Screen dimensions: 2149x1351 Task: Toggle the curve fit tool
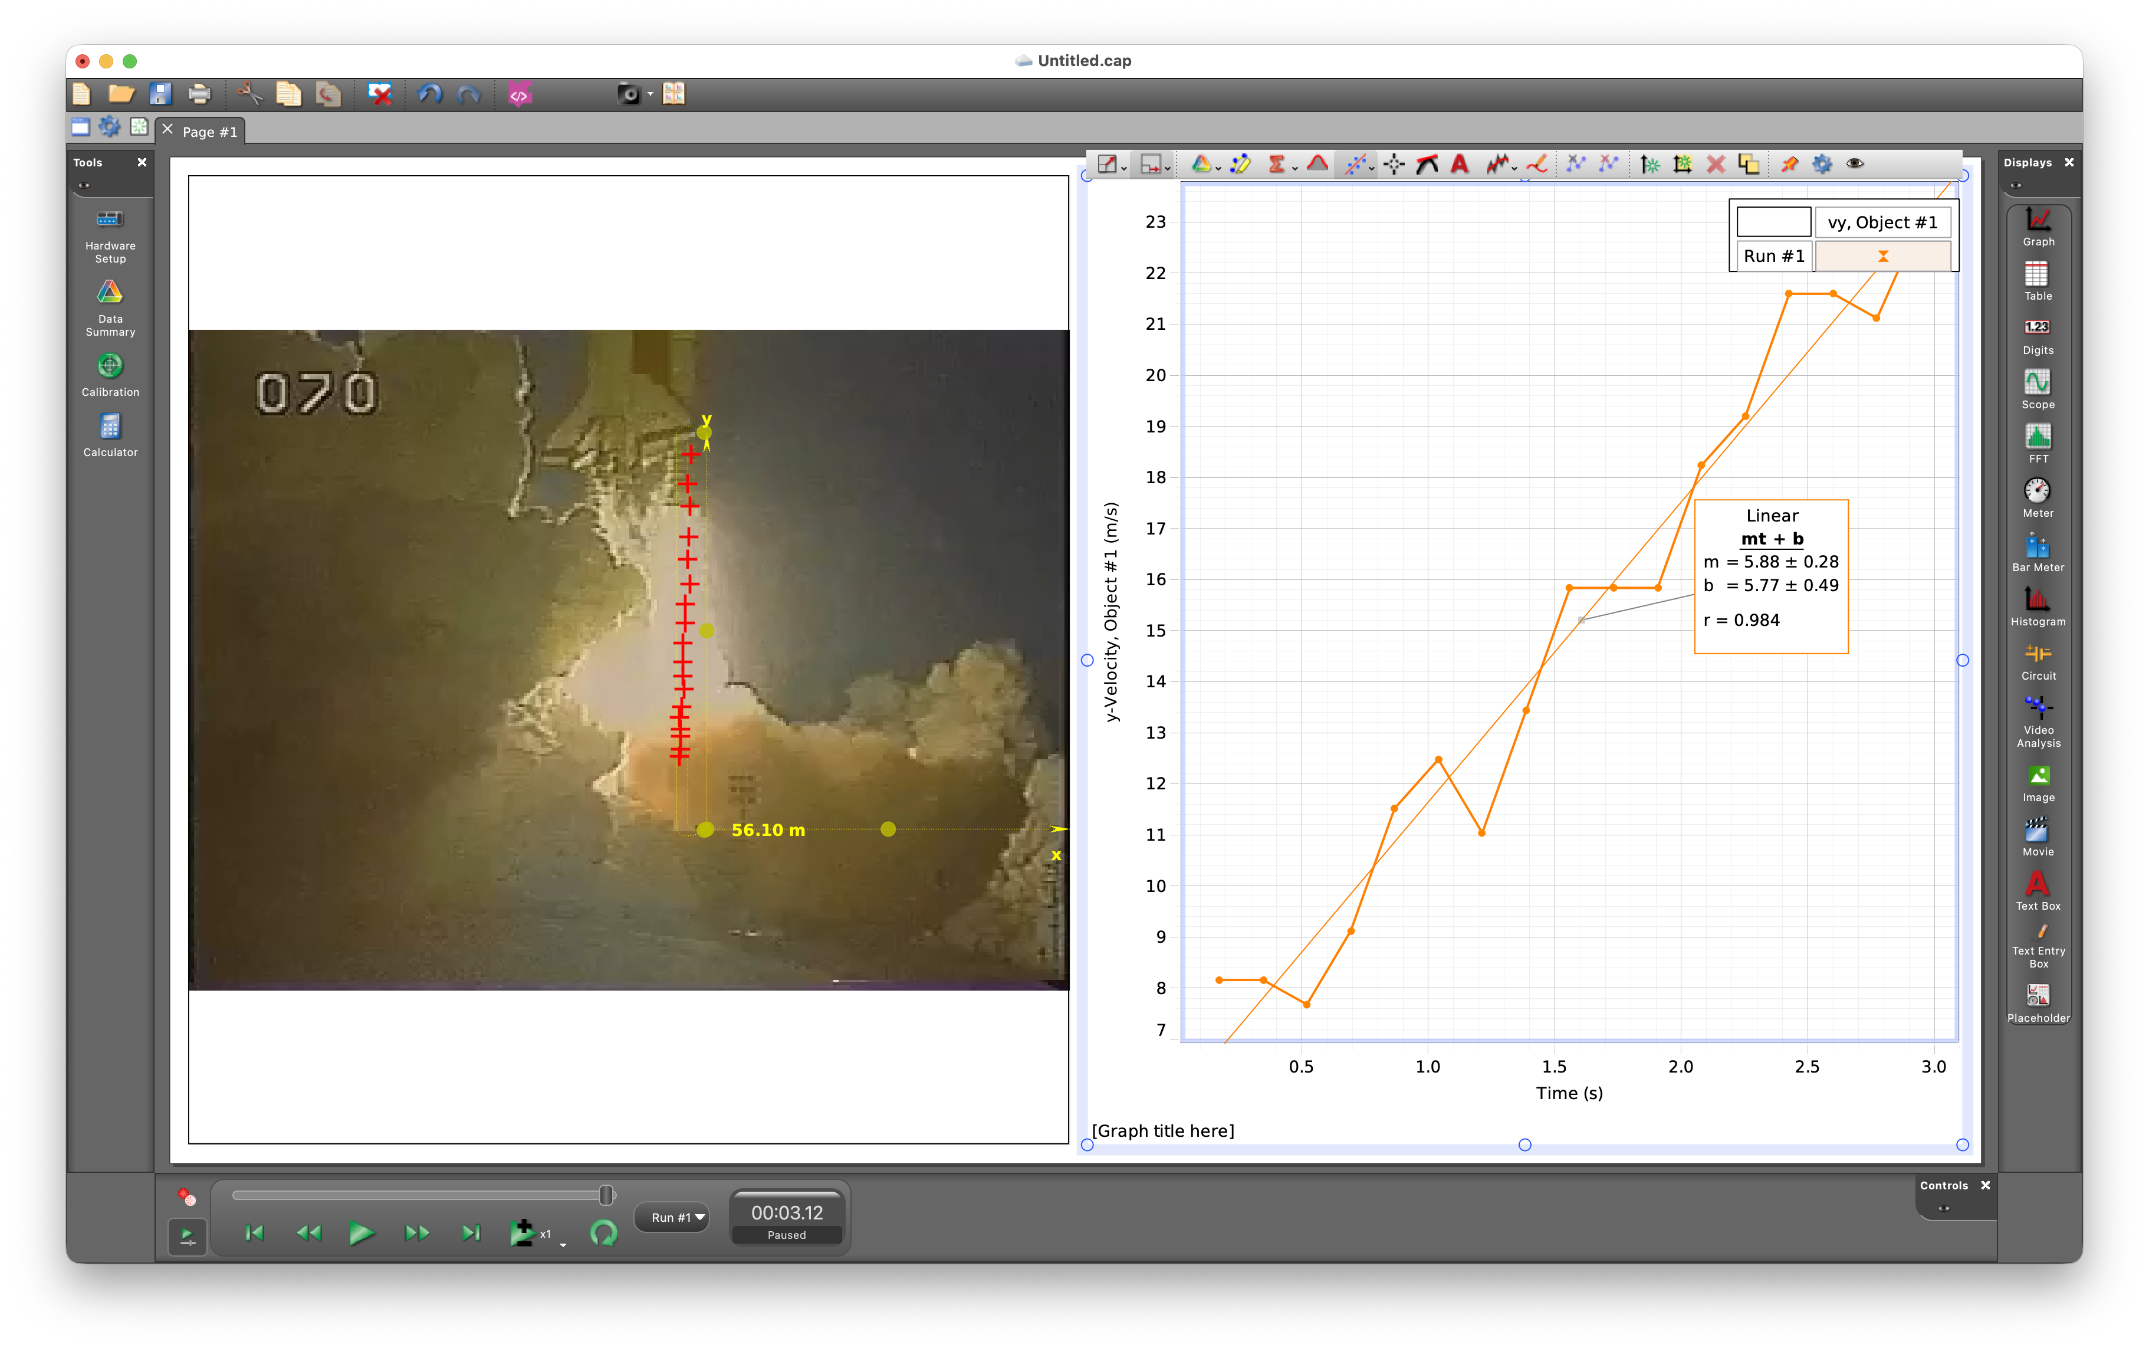[x=1355, y=164]
